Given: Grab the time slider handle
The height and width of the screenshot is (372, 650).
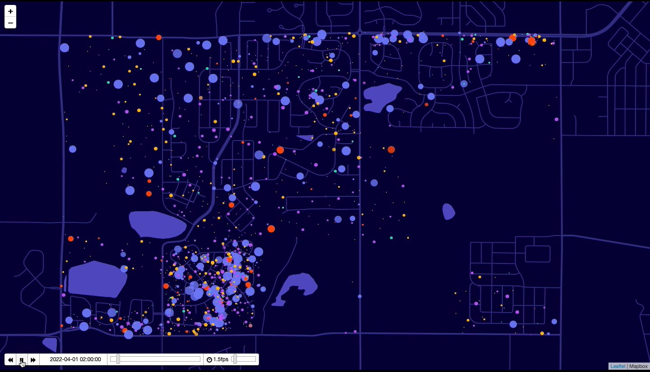Looking at the screenshot, I should (118, 359).
